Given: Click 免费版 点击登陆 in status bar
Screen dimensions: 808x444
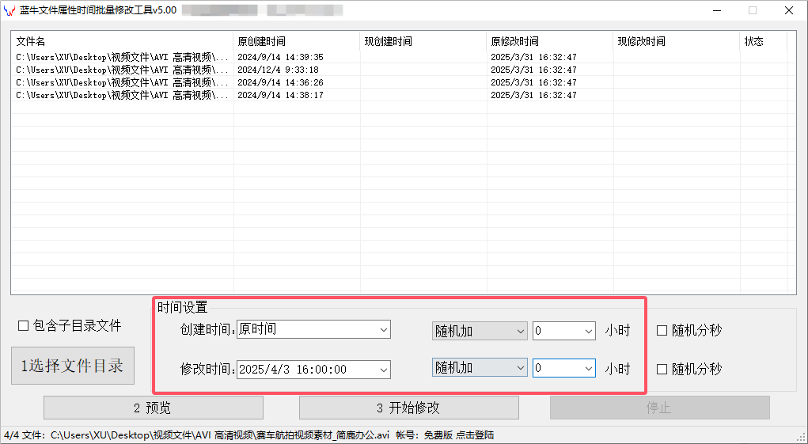Looking at the screenshot, I should click(x=459, y=435).
